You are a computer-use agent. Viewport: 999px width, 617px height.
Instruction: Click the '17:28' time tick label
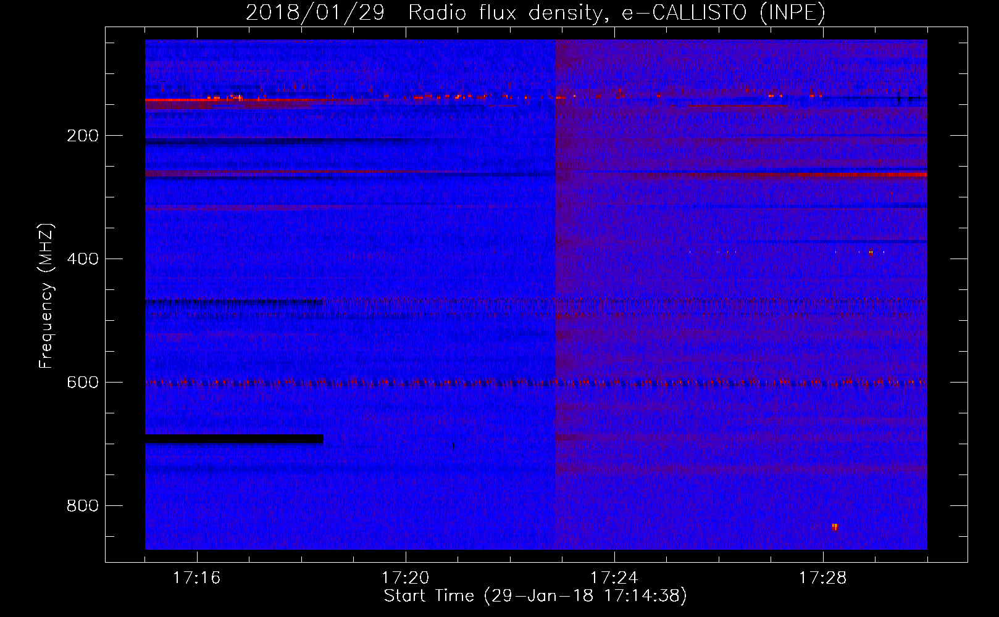pyautogui.click(x=822, y=578)
